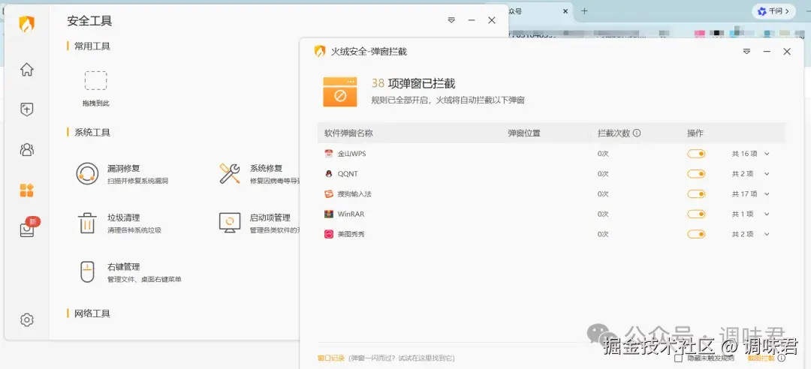This screenshot has width=811, height=369.
Task: Expand QQNT 共2项 chevron
Action: 767,174
